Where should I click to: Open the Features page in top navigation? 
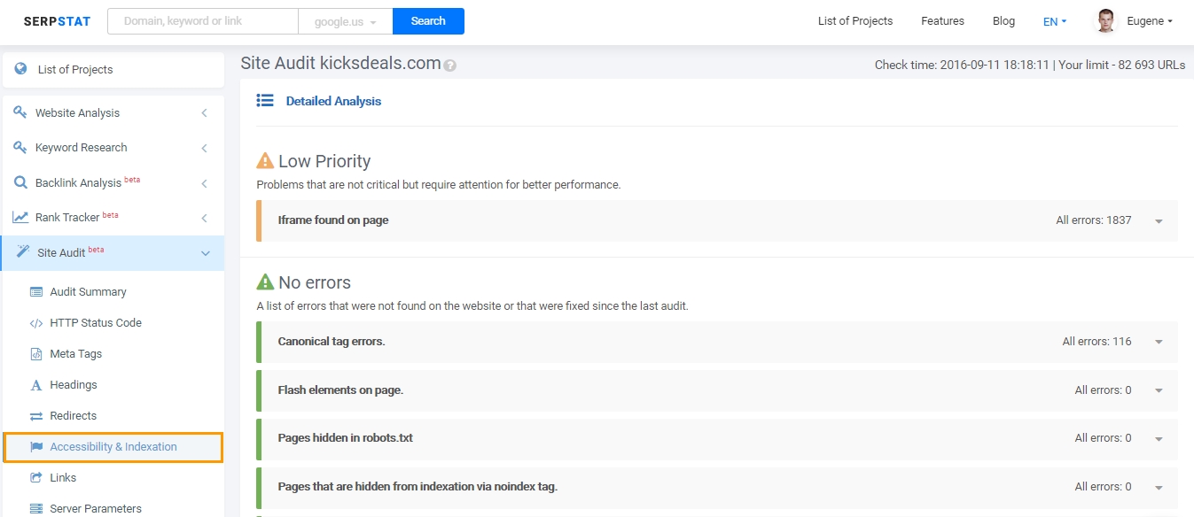tap(942, 21)
